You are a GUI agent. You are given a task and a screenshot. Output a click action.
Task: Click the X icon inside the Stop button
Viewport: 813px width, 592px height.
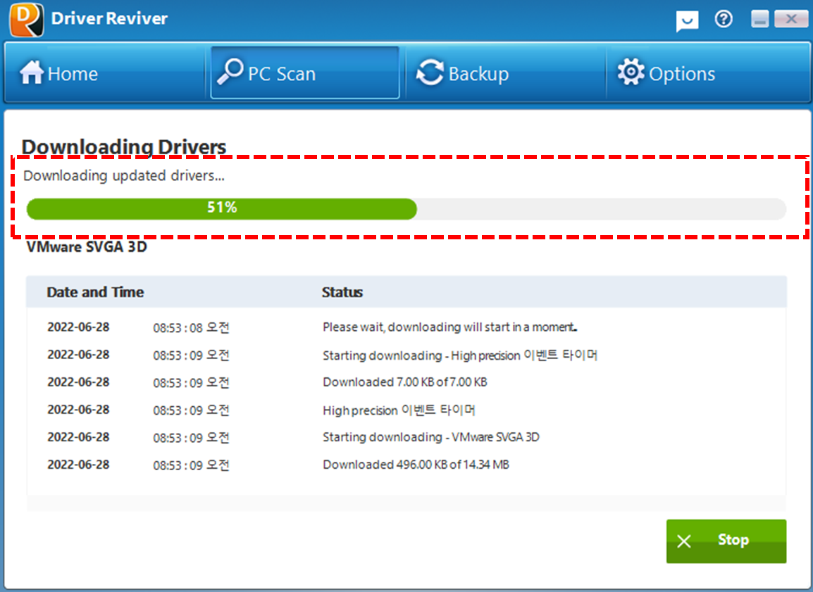pyautogui.click(x=683, y=541)
